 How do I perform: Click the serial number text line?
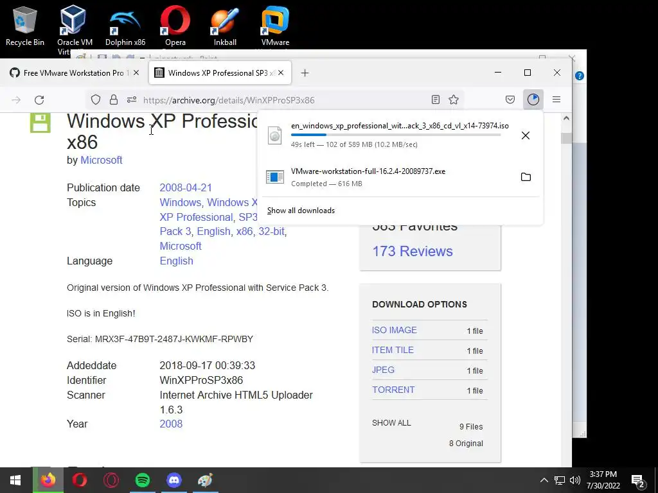(160, 339)
